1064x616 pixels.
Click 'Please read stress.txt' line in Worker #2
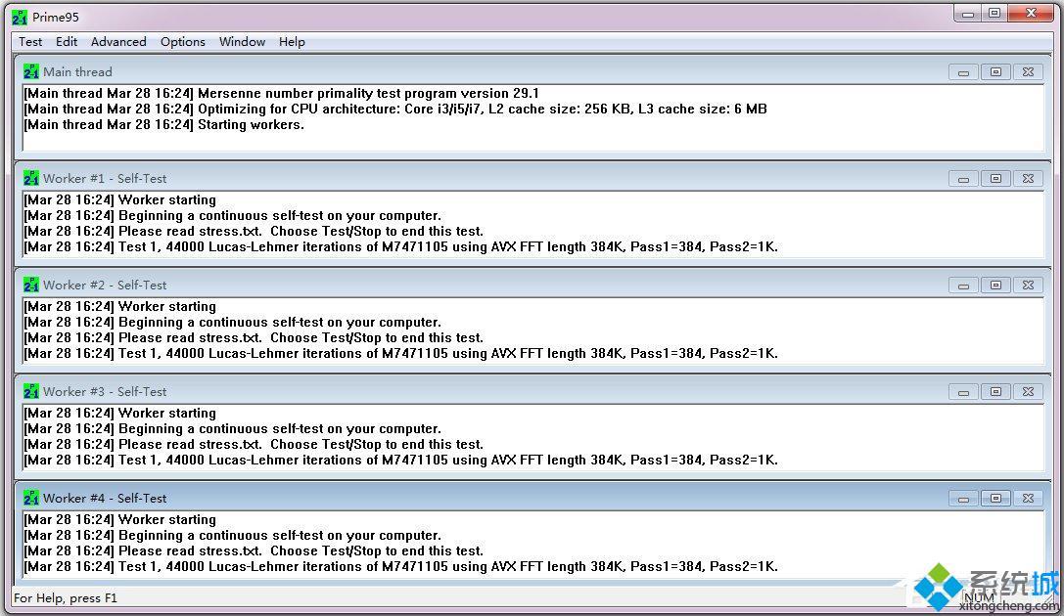[x=254, y=337]
